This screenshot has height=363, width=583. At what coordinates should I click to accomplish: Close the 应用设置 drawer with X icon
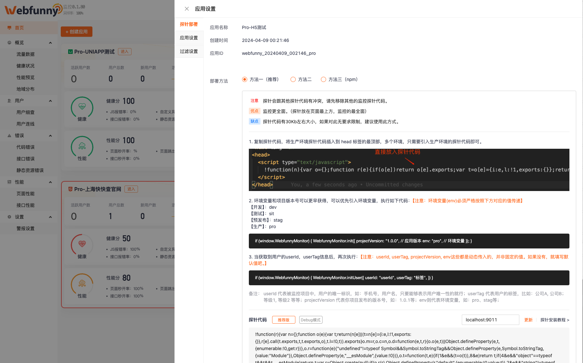point(187,9)
